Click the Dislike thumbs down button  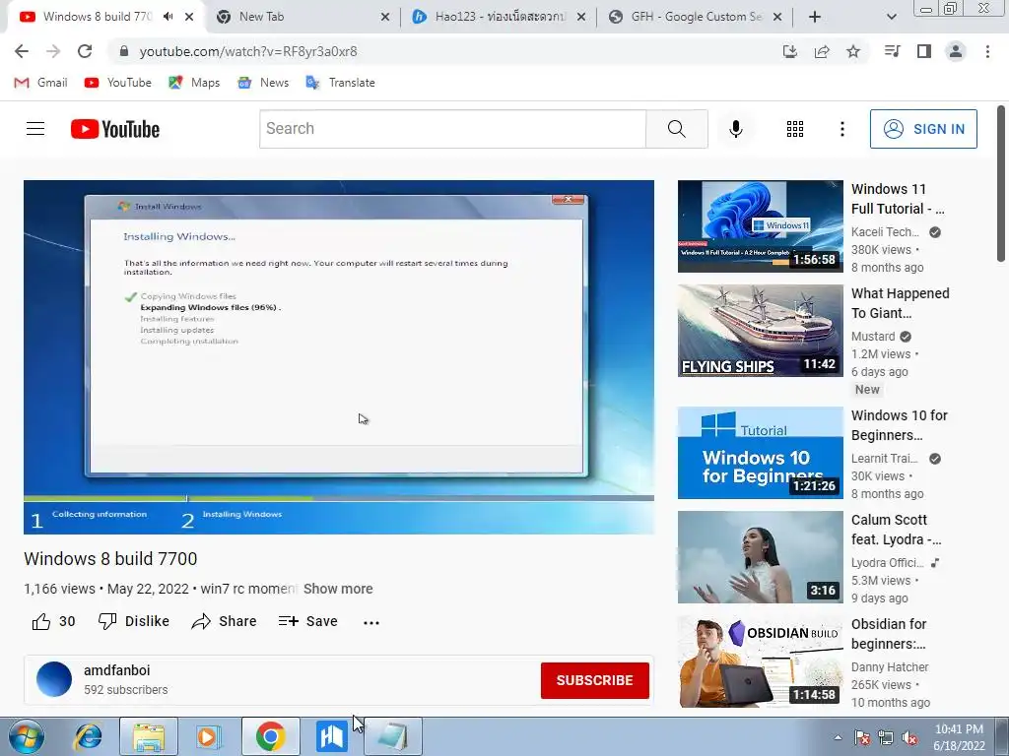(x=134, y=622)
